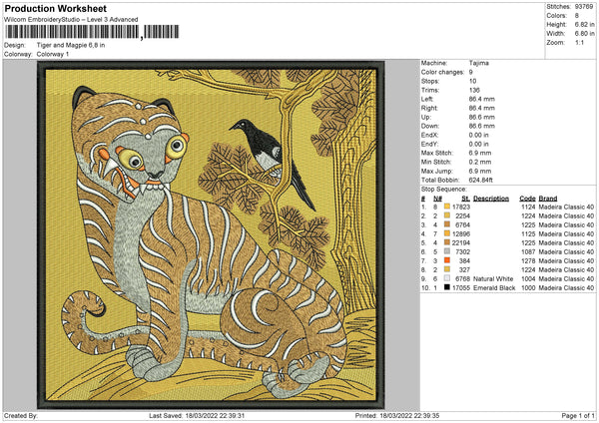Select the 'Last Saved: 18/03/2022 22:39:31' footer text

[x=197, y=415]
